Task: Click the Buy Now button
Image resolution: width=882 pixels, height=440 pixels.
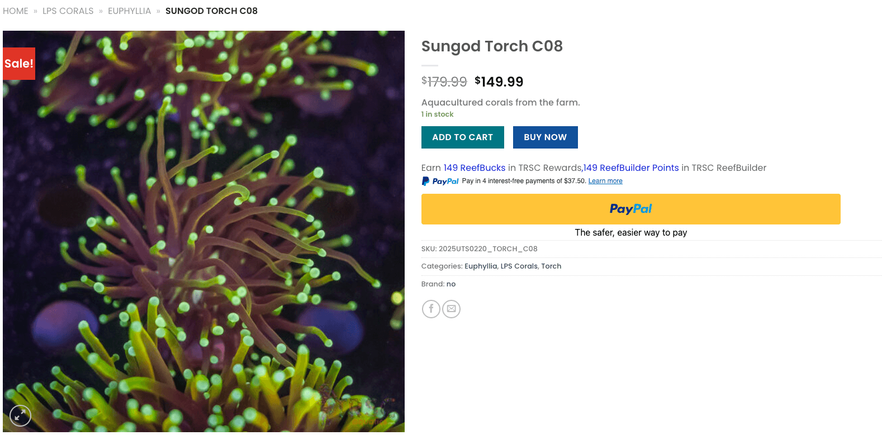Action: (545, 137)
